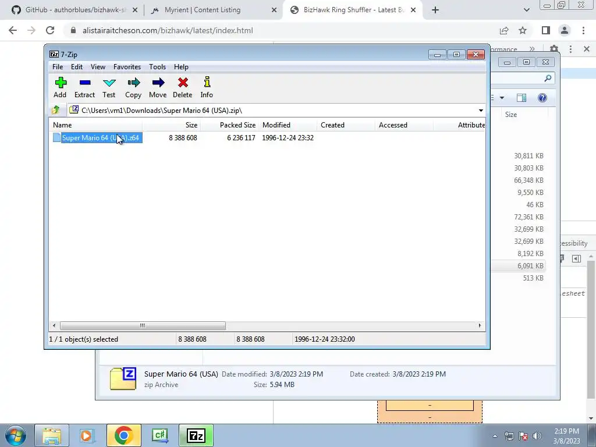Toggle the Explorer preview pane icon
Image resolution: width=596 pixels, height=447 pixels.
521,98
